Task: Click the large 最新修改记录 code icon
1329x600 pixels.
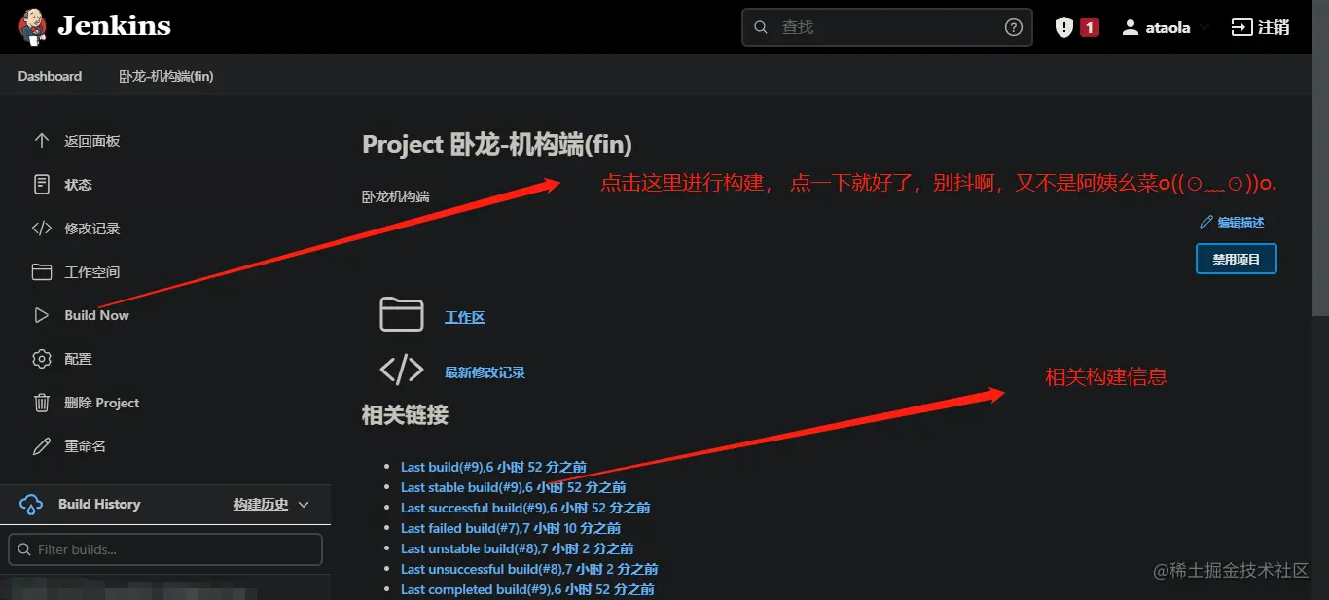Action: (401, 371)
